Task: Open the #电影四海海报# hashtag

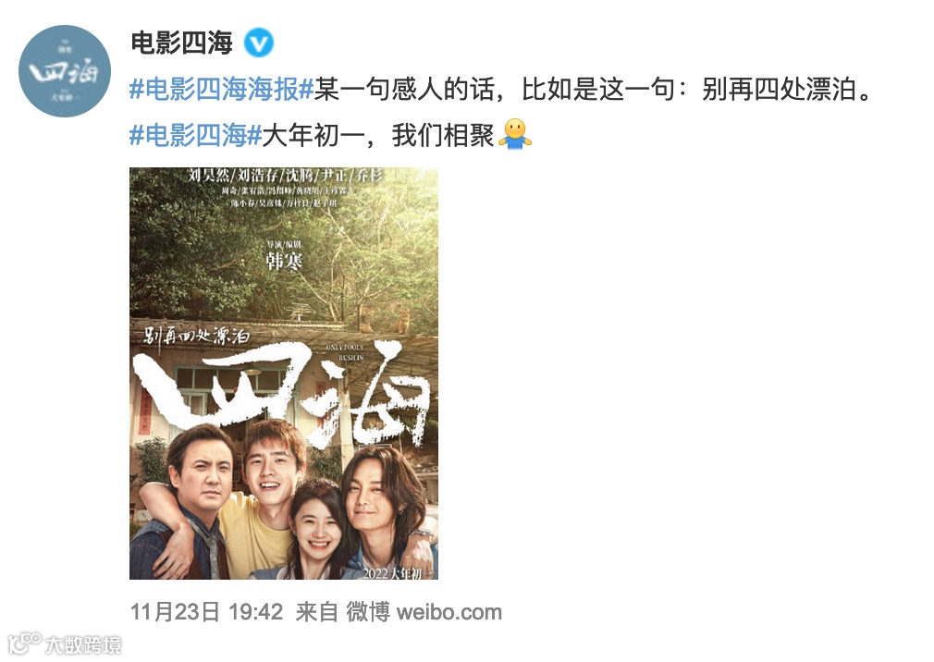Action: click(222, 90)
